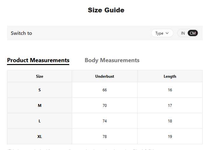The height and width of the screenshot is (150, 209).
Task: Click the Length column header
Action: 170,76
